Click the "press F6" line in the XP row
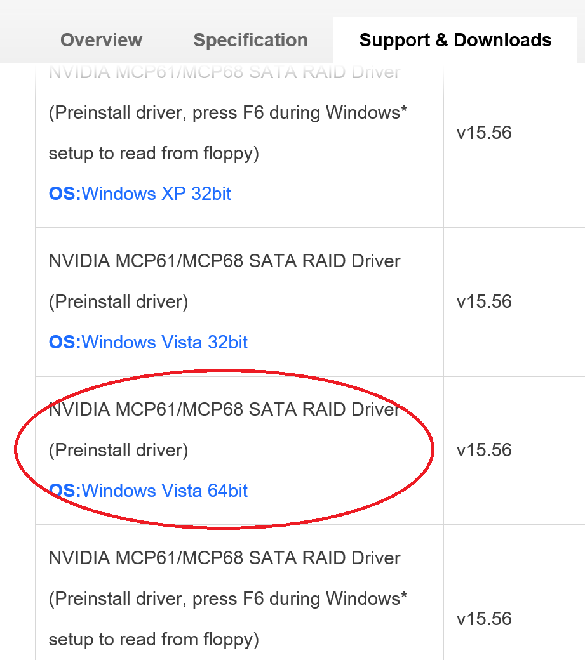The image size is (585, 660). [228, 113]
